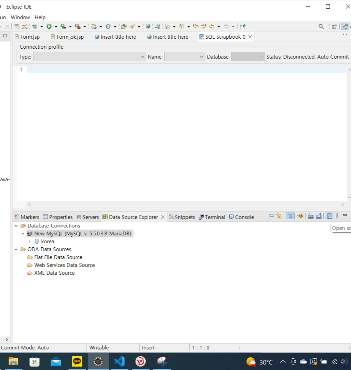351x370 pixels.
Task: Click the Open scrapbook icon
Action: tap(329, 216)
